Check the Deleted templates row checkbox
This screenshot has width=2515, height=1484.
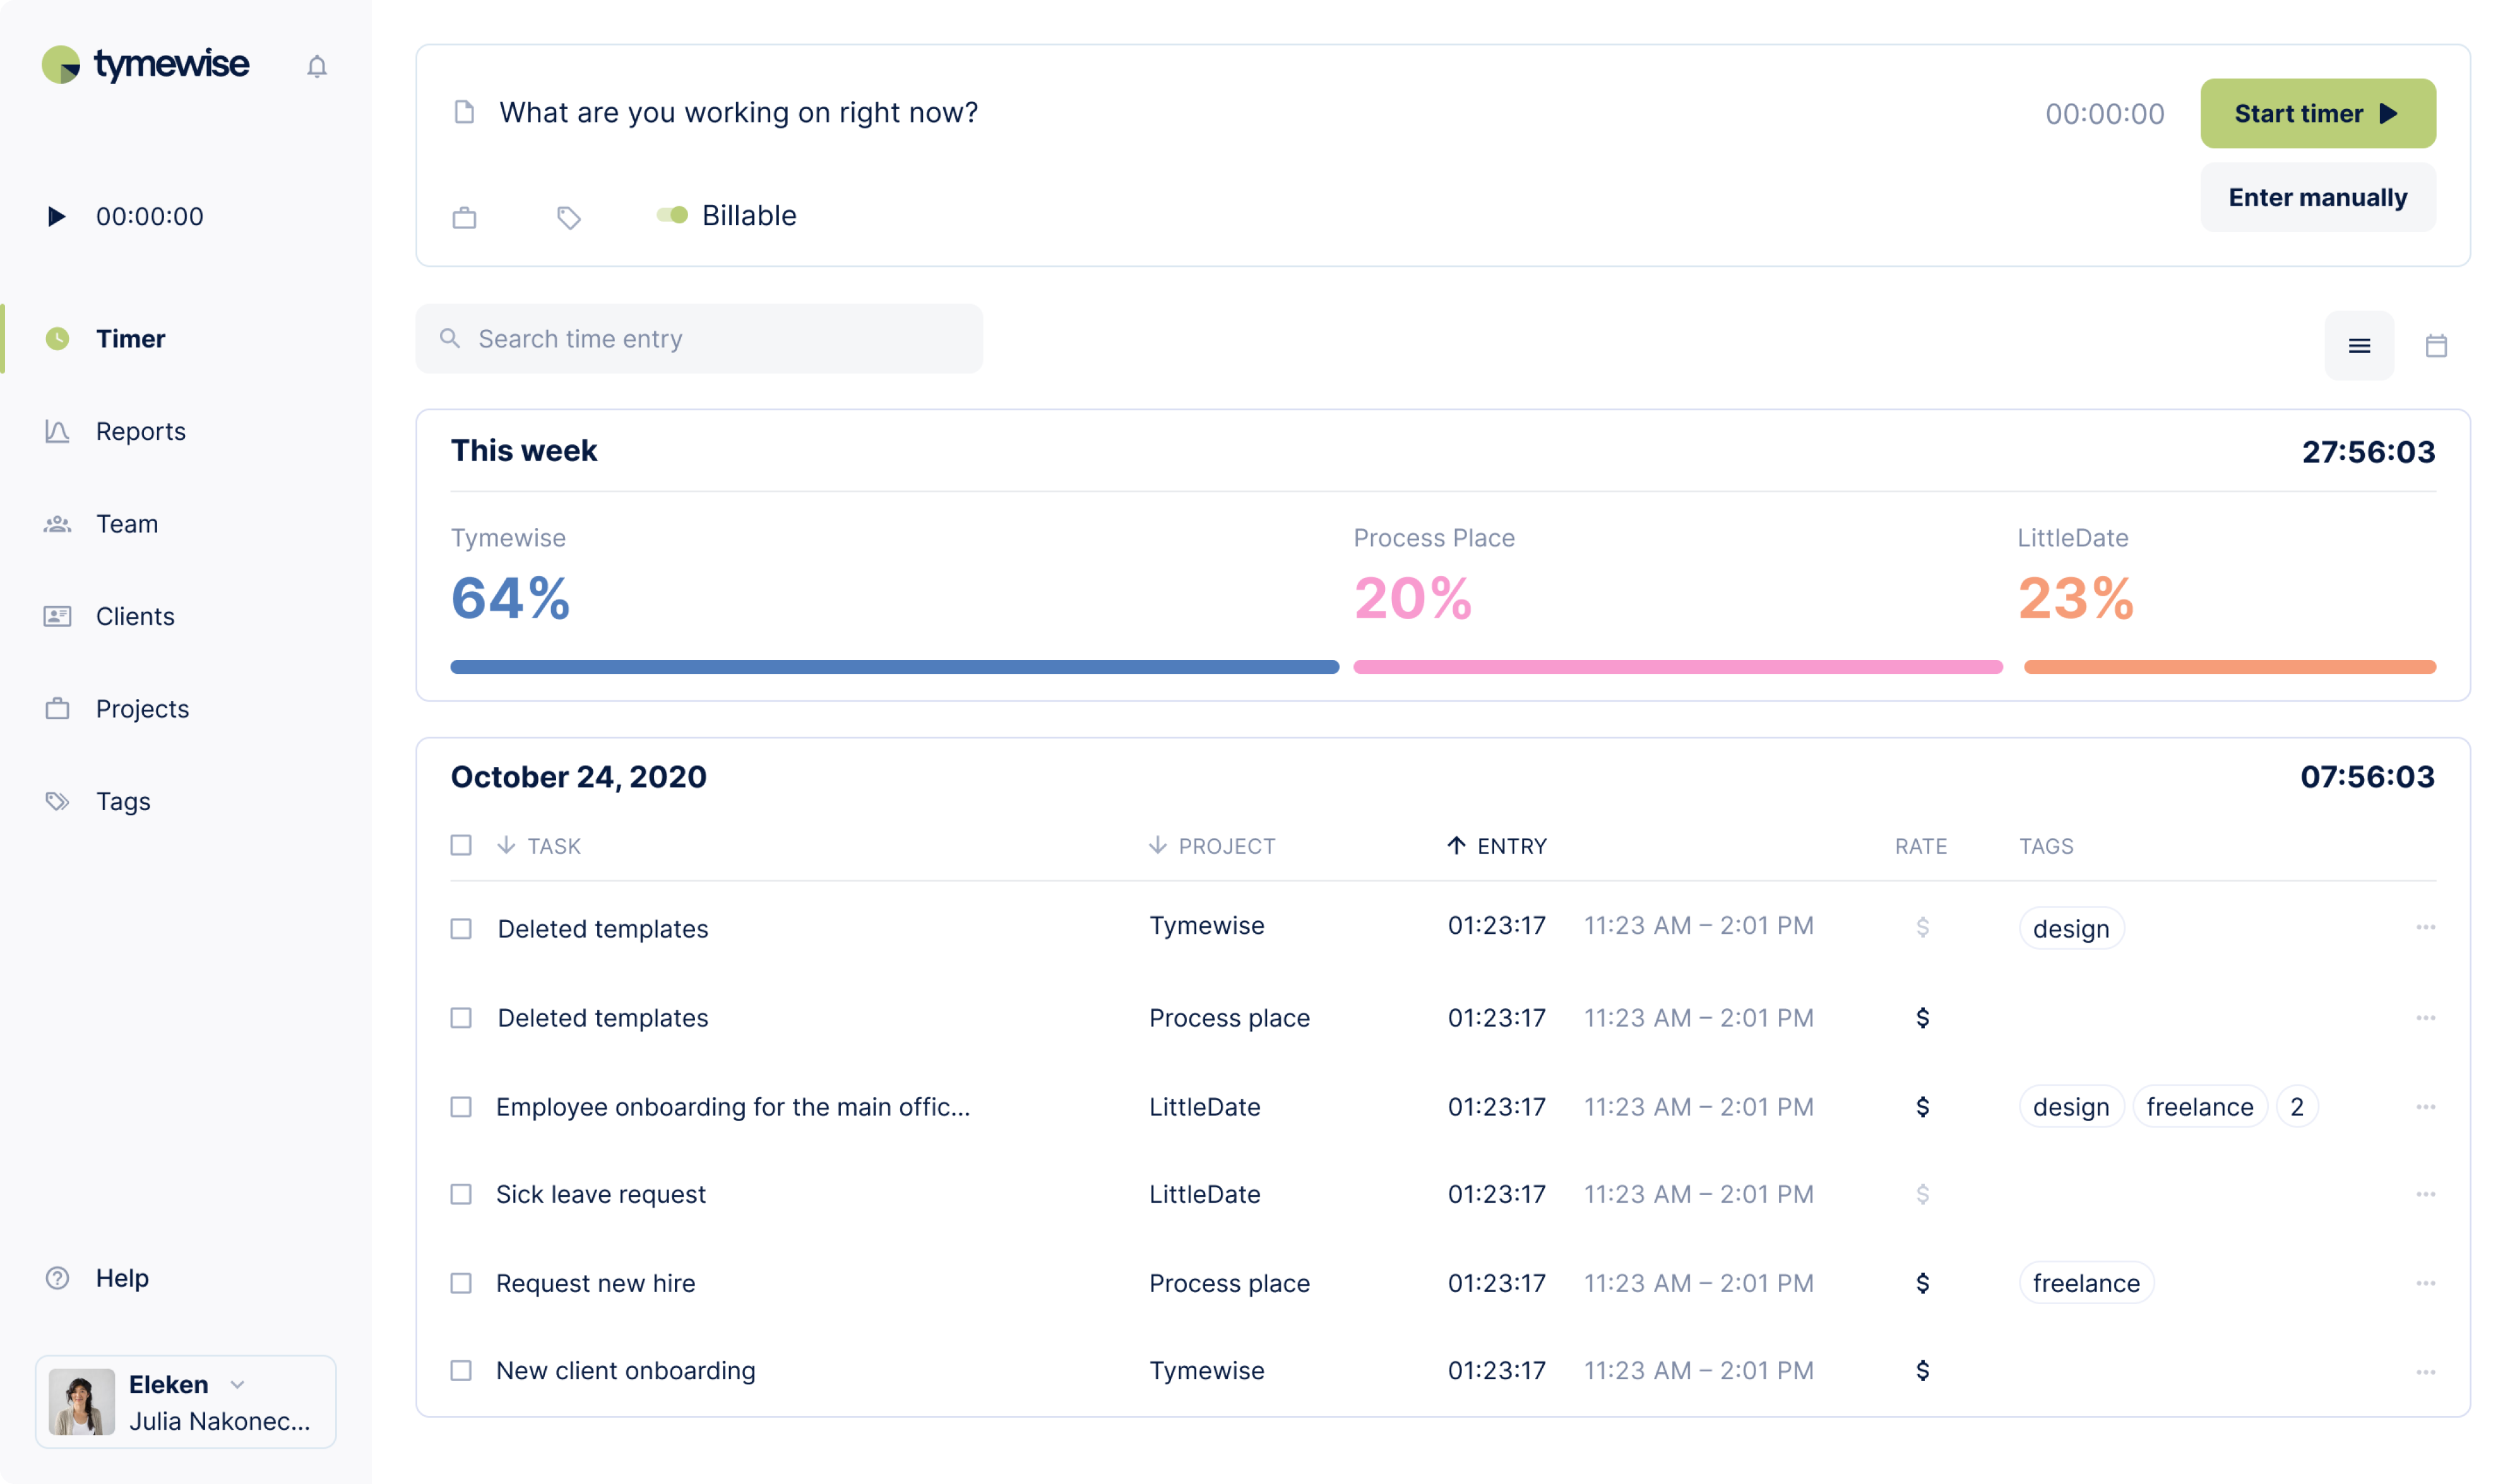pyautogui.click(x=461, y=928)
